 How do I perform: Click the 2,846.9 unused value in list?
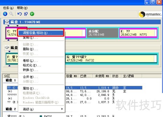(x=104, y=95)
